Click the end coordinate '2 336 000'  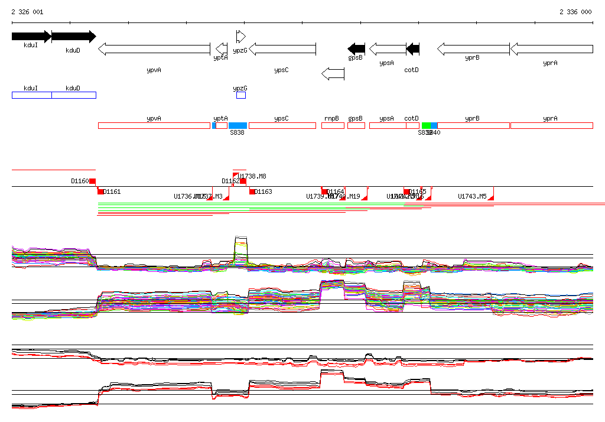(575, 12)
